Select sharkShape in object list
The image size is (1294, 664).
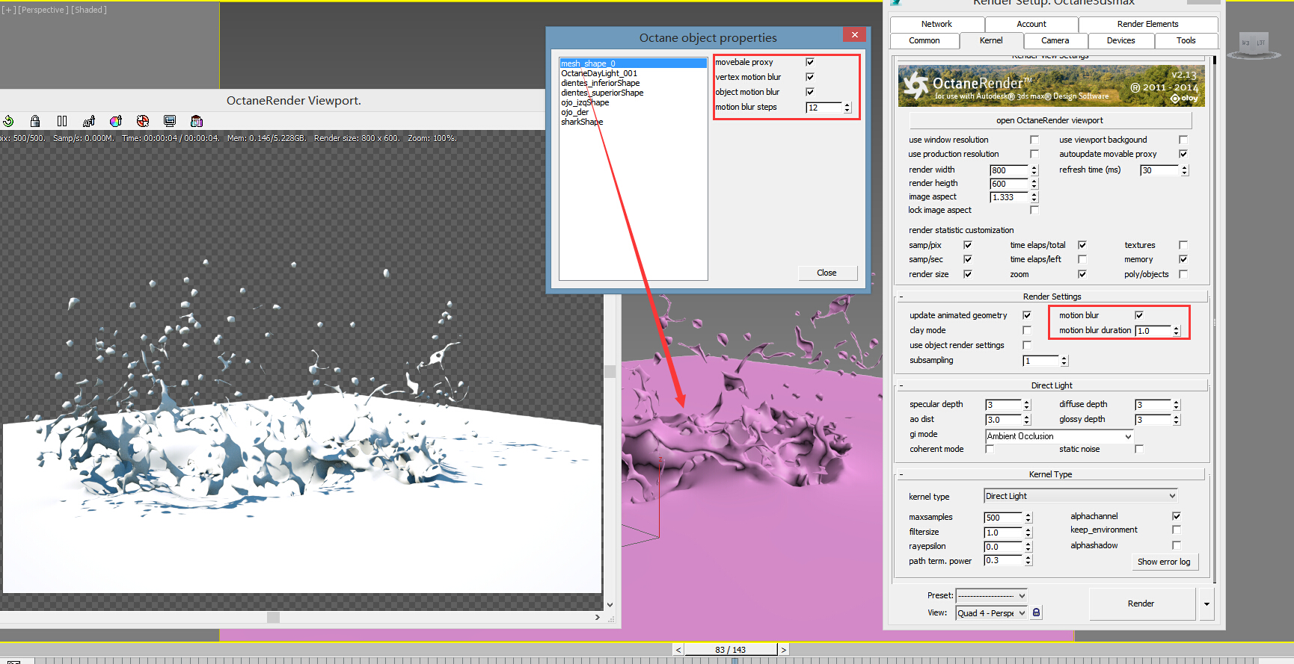click(582, 122)
